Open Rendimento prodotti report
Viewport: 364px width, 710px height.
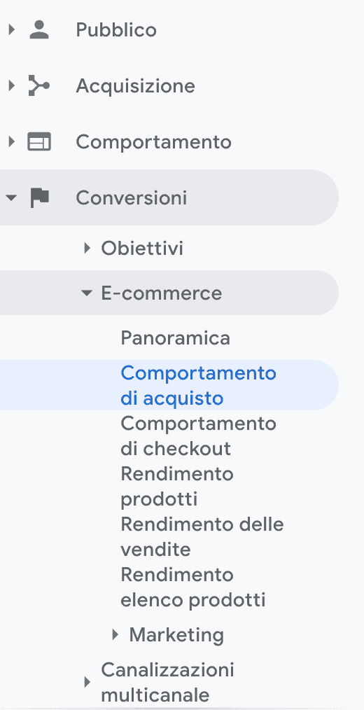coord(177,487)
